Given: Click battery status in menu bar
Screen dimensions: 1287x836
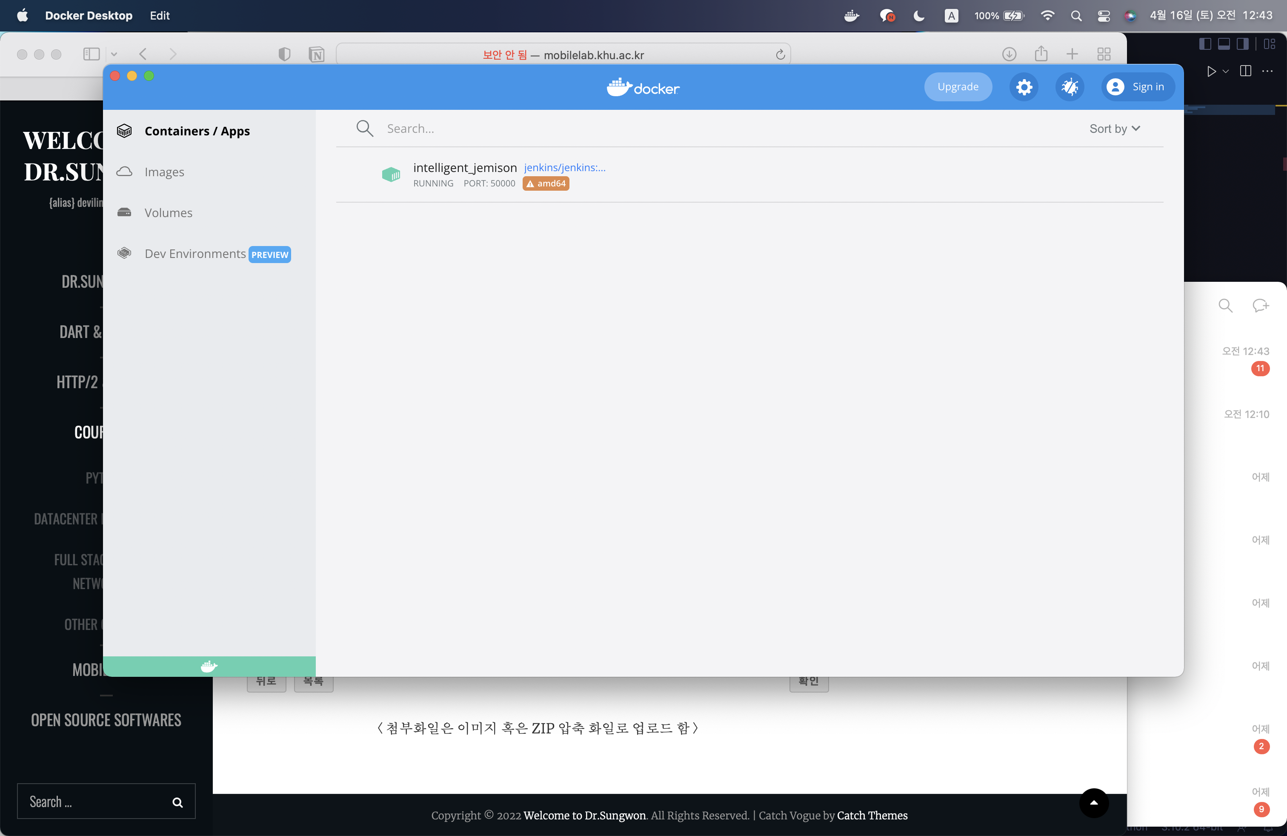Looking at the screenshot, I should (999, 16).
